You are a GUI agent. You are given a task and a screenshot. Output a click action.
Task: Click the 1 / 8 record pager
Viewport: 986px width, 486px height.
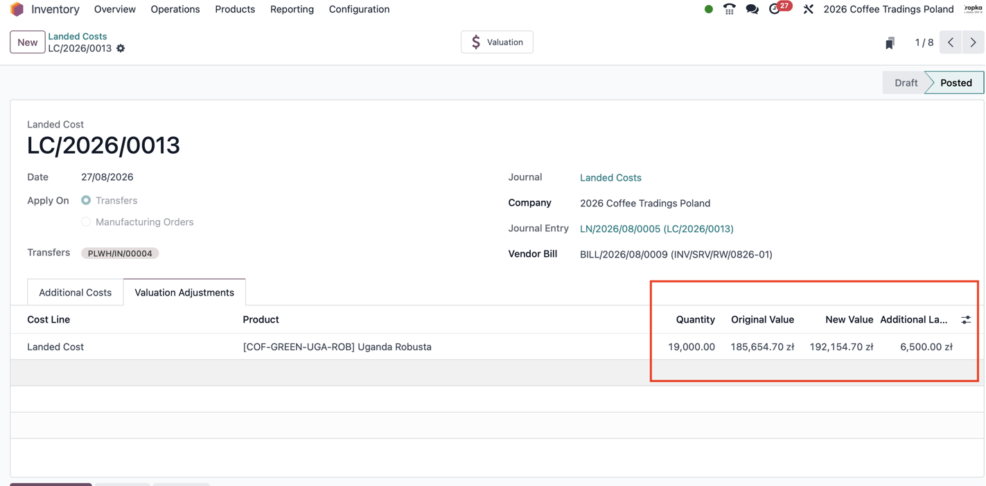click(x=924, y=42)
